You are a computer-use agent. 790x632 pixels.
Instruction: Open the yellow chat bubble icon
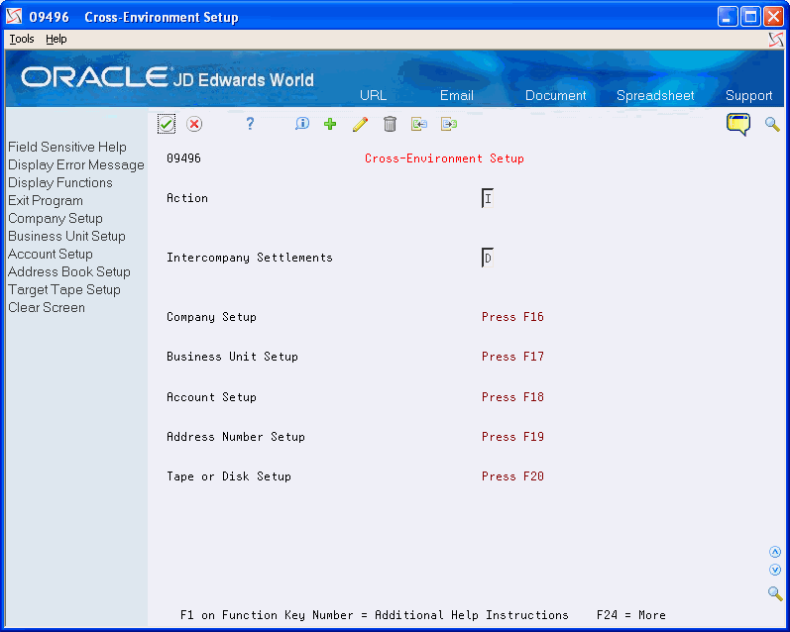738,124
